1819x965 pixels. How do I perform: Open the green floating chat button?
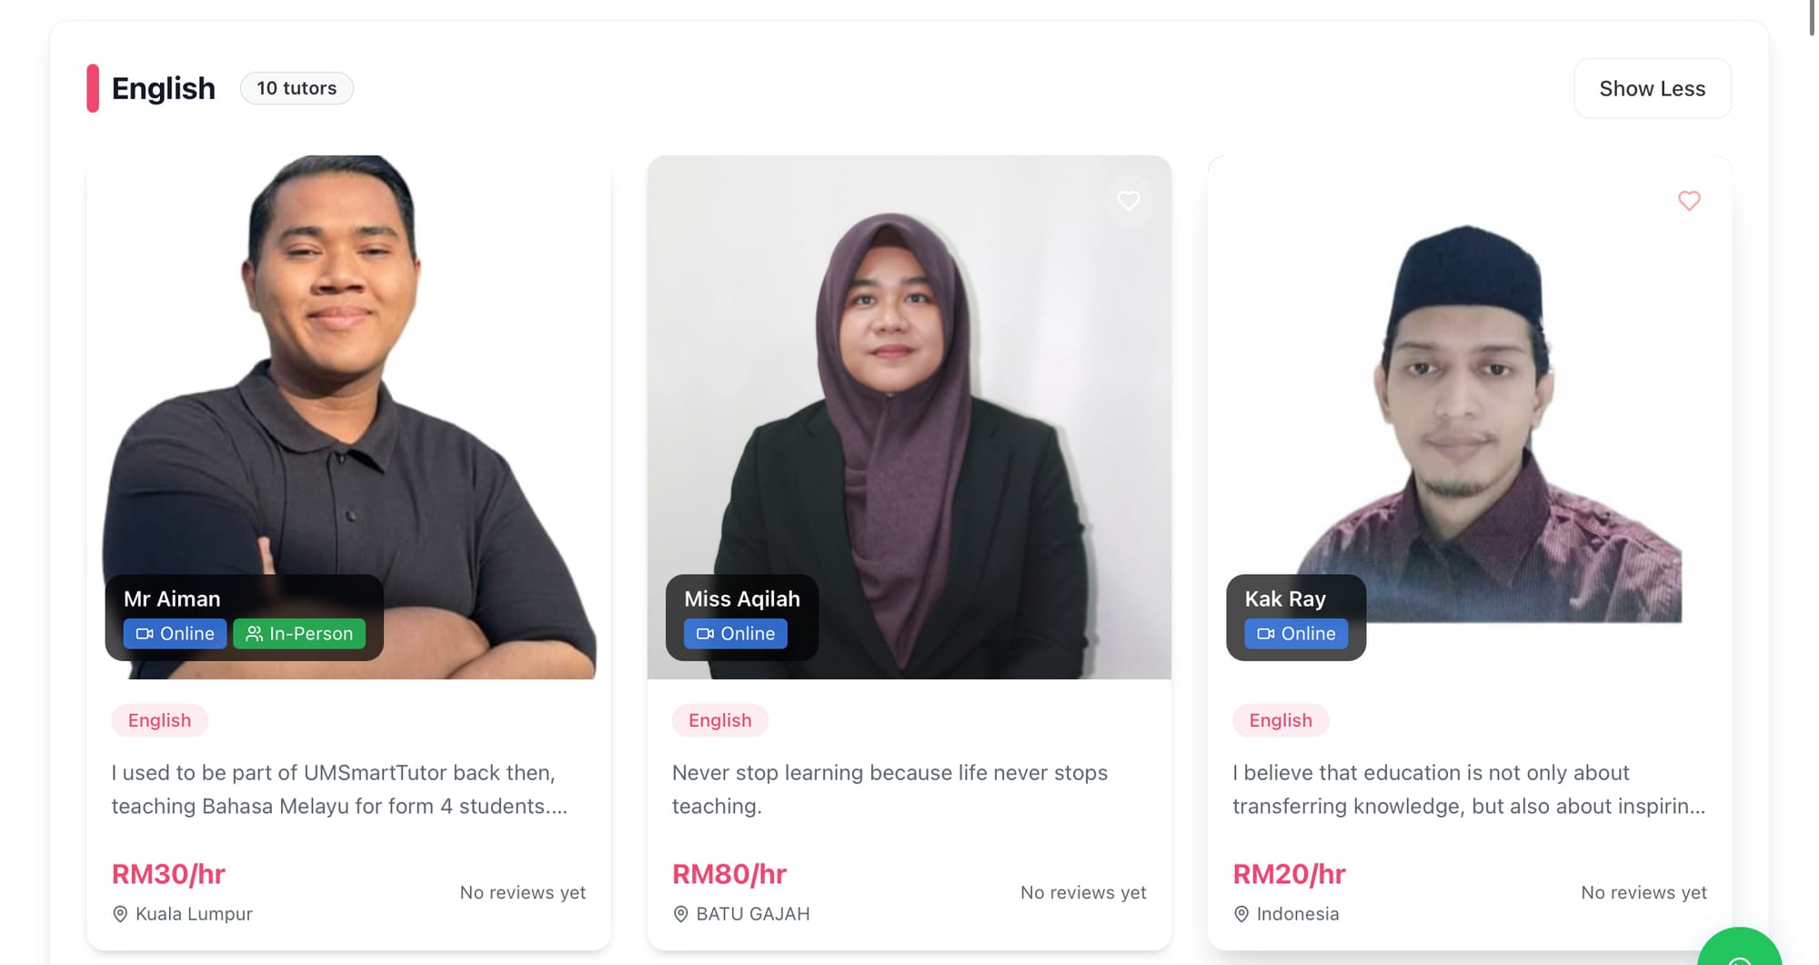point(1739,950)
